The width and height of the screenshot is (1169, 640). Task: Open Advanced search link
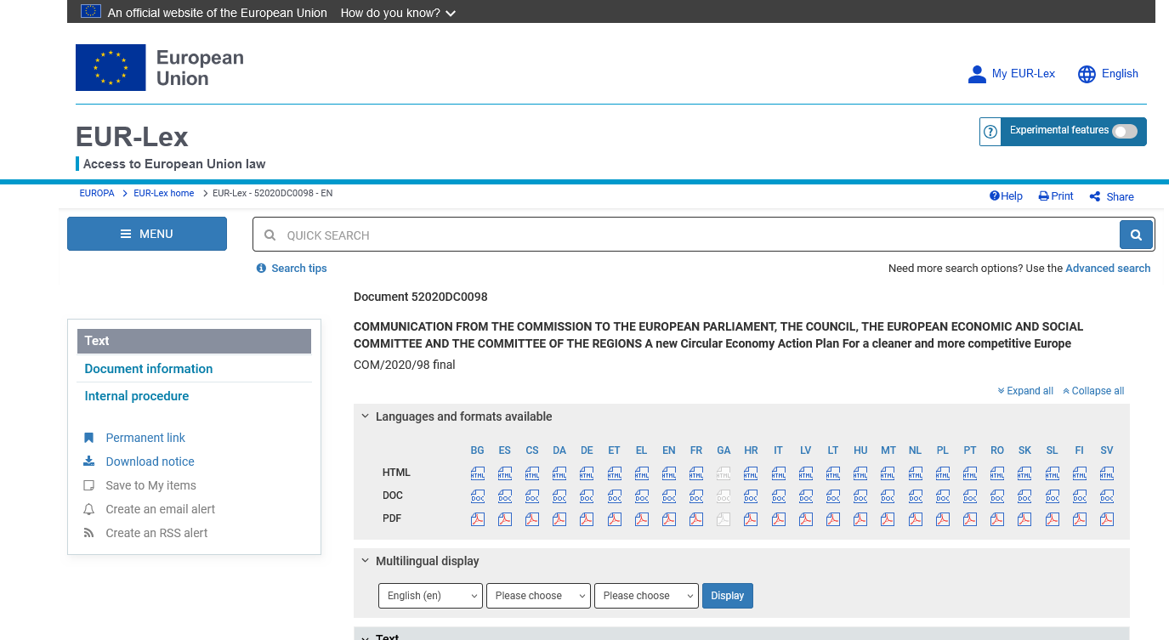coord(1108,268)
